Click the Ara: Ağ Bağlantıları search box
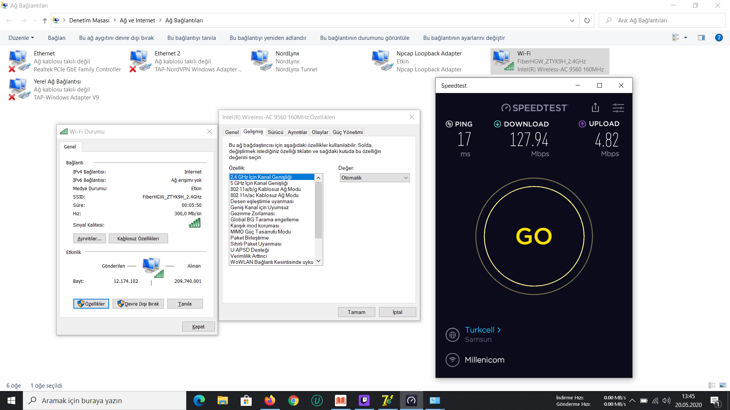The image size is (730, 410). coord(662,20)
